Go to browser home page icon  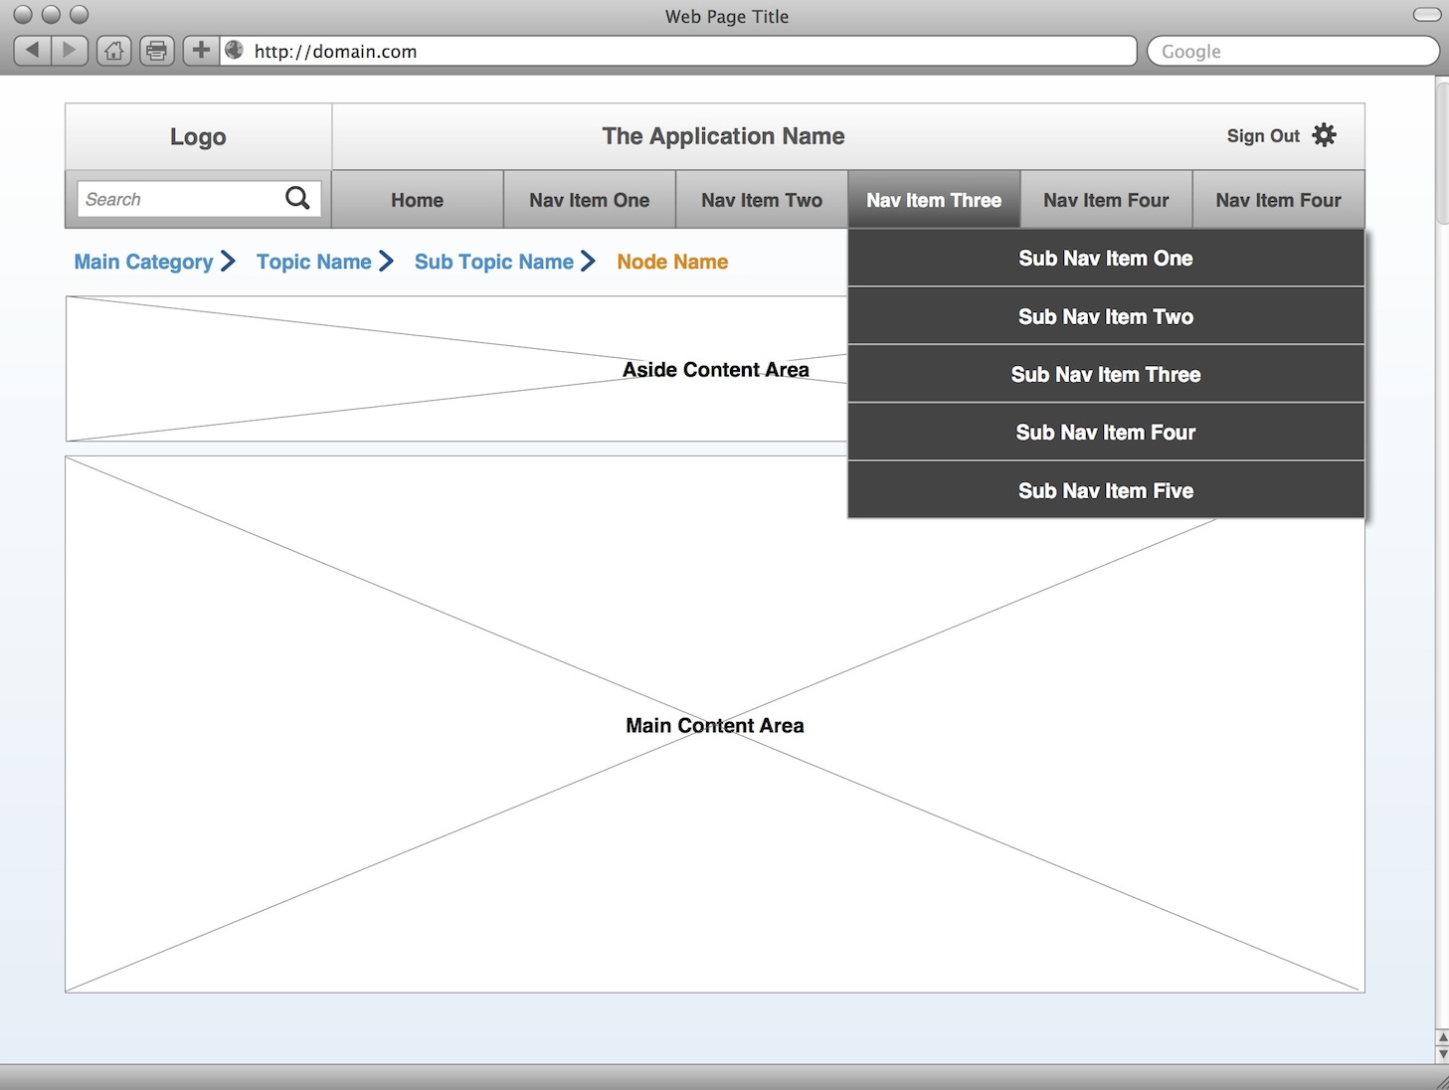click(x=113, y=50)
